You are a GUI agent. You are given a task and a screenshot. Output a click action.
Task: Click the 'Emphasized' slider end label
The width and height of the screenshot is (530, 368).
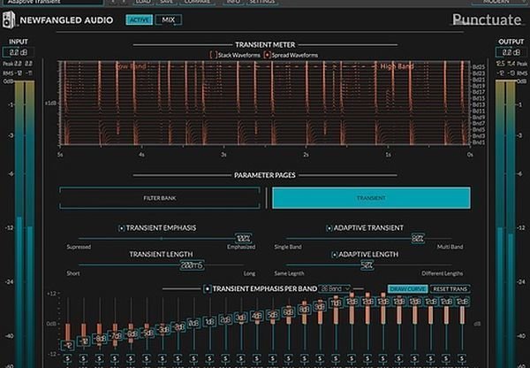pyautogui.click(x=241, y=247)
